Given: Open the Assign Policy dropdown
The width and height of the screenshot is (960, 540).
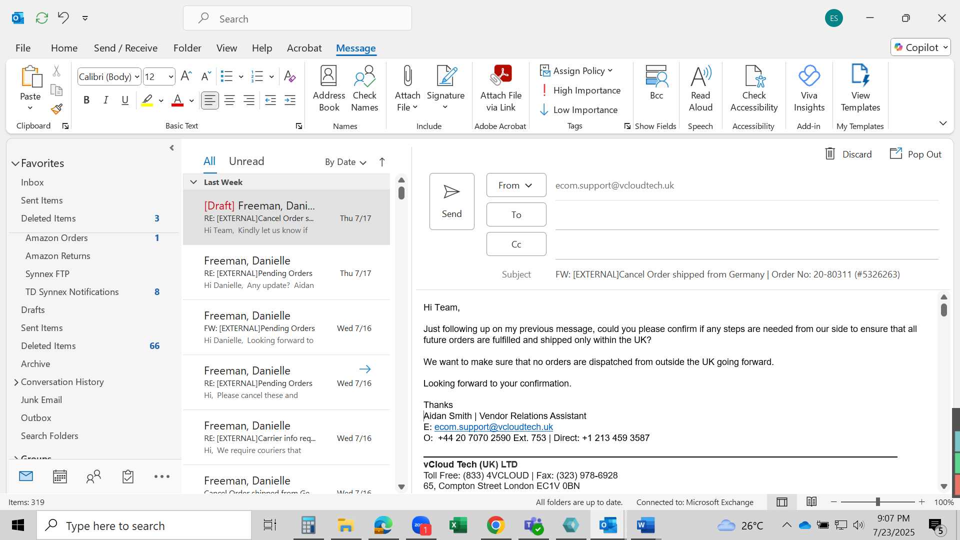Looking at the screenshot, I should pos(576,71).
